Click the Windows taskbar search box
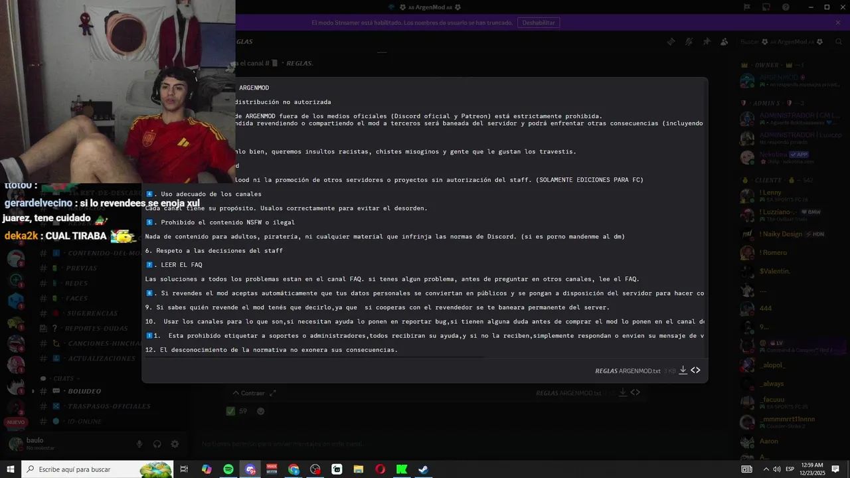The image size is (850, 478). click(97, 469)
